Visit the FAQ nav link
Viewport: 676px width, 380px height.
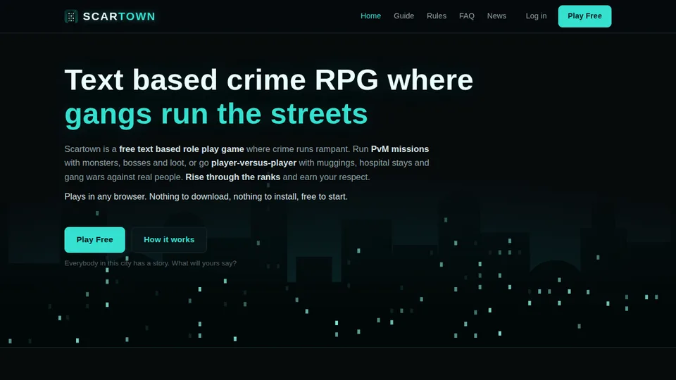coord(466,16)
